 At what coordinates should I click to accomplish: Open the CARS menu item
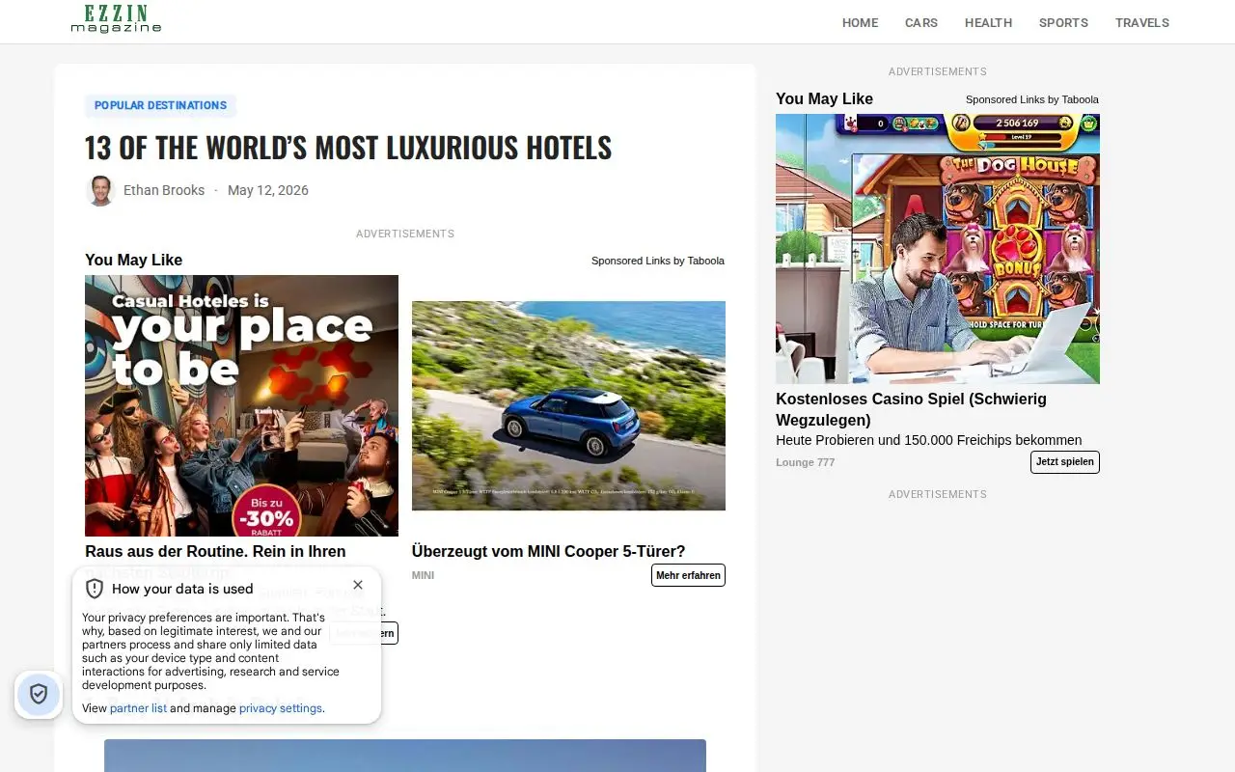pos(920,22)
